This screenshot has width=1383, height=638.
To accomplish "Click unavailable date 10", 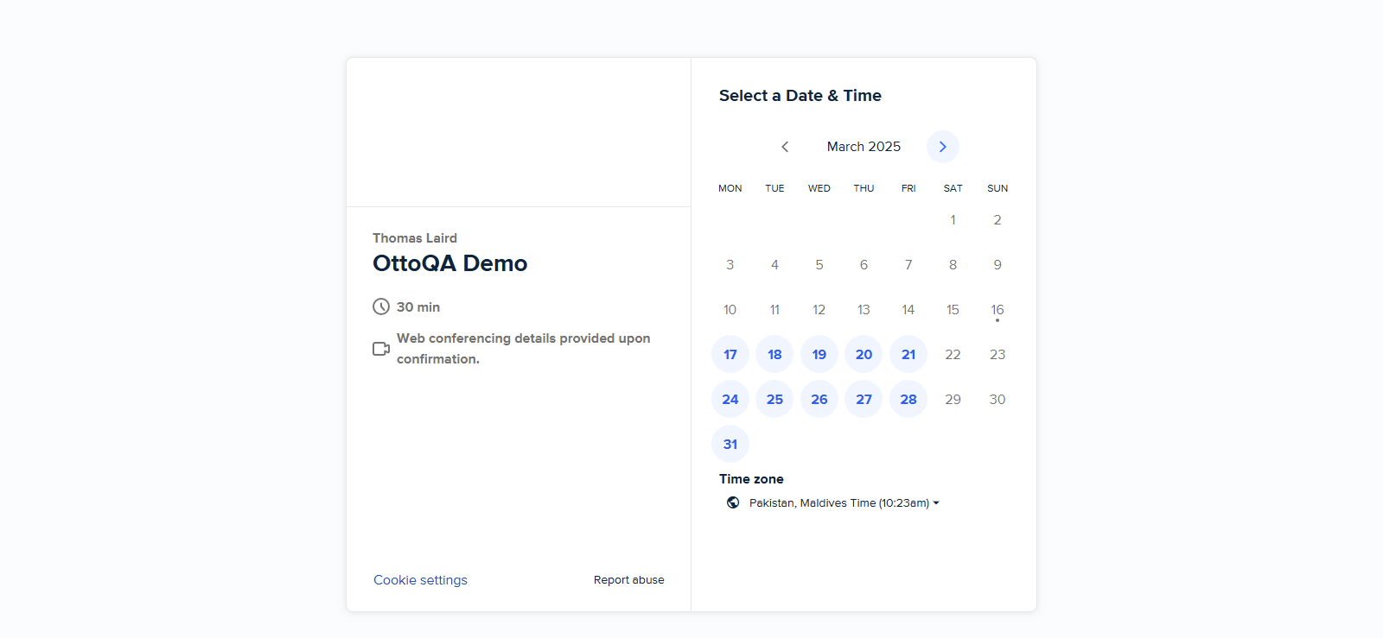I will [730, 309].
